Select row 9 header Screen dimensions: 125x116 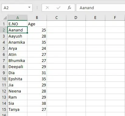4,73
